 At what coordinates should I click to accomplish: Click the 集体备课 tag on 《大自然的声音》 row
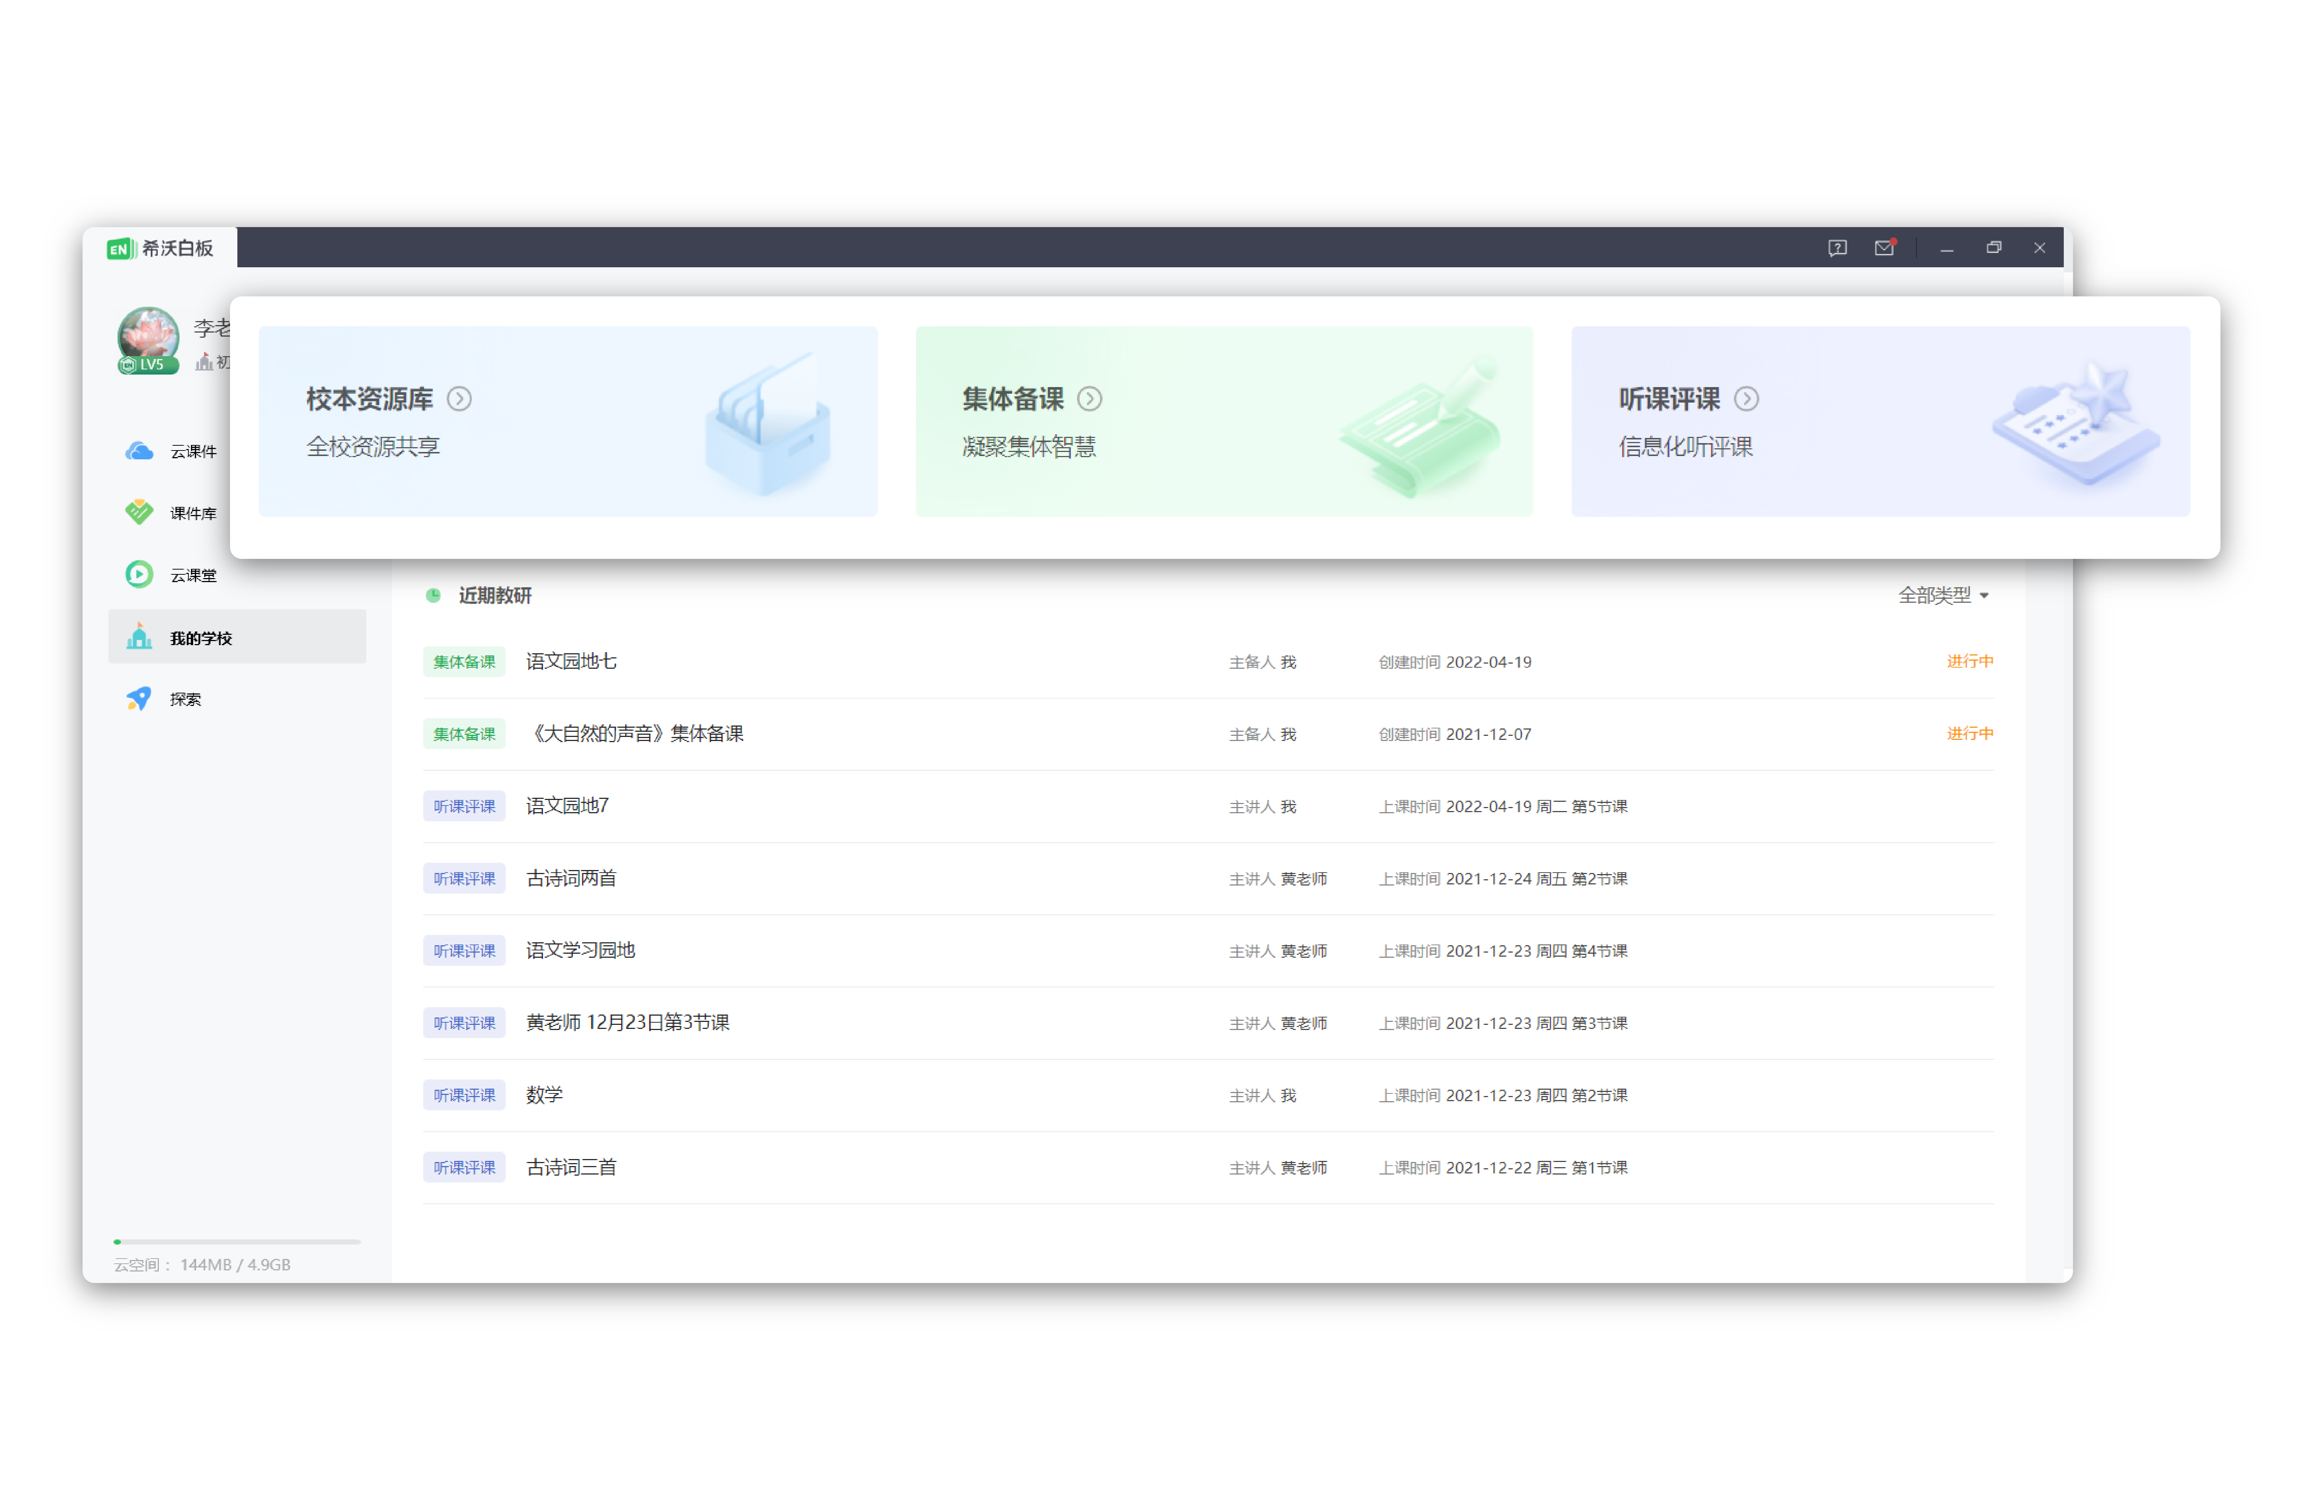464,734
